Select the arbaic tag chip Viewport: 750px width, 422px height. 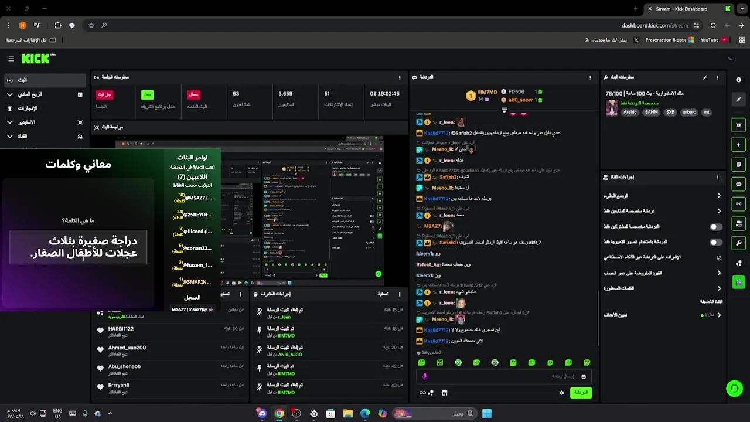click(x=689, y=112)
